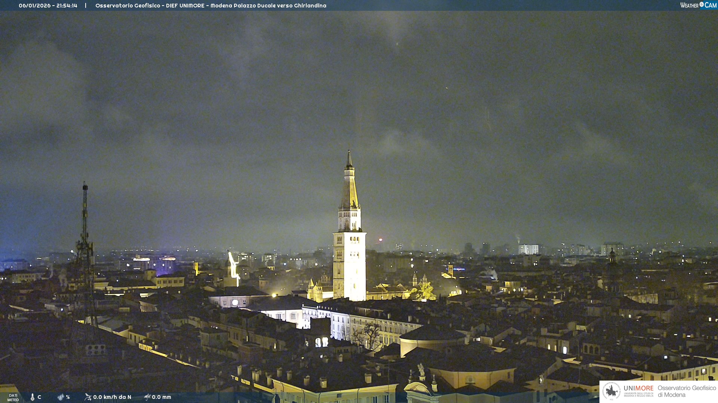718x403 pixels.
Task: Click the UNIMORE university seal emblem
Action: [x=611, y=391]
